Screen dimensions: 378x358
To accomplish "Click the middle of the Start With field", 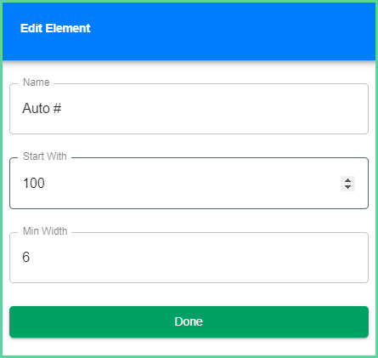I will [x=189, y=184].
